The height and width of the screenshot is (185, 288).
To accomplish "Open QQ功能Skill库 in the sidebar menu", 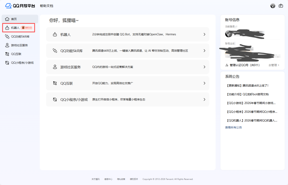I will (20, 36).
